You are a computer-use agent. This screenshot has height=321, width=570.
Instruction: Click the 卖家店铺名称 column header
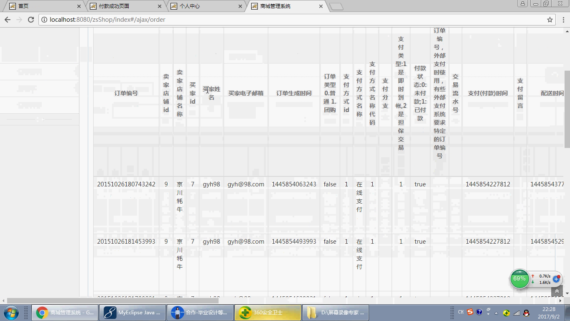point(180,93)
